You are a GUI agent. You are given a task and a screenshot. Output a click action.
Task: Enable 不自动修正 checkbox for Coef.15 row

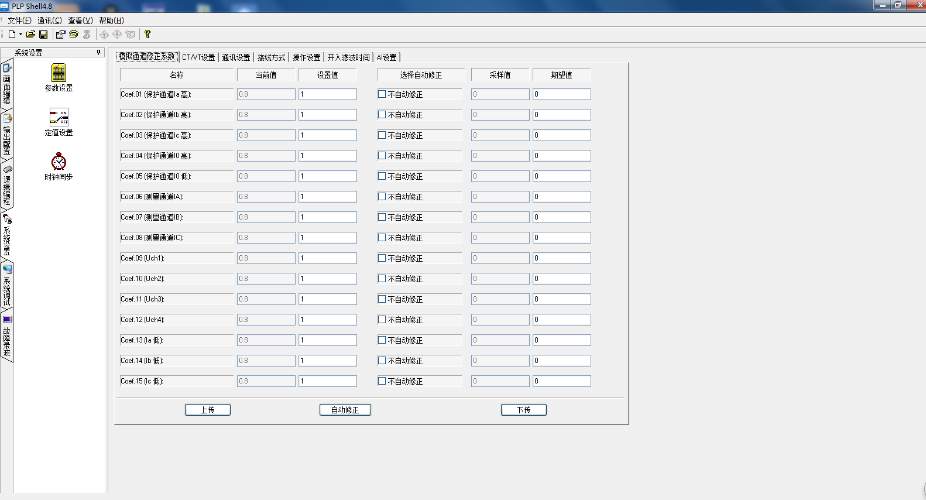click(x=382, y=381)
